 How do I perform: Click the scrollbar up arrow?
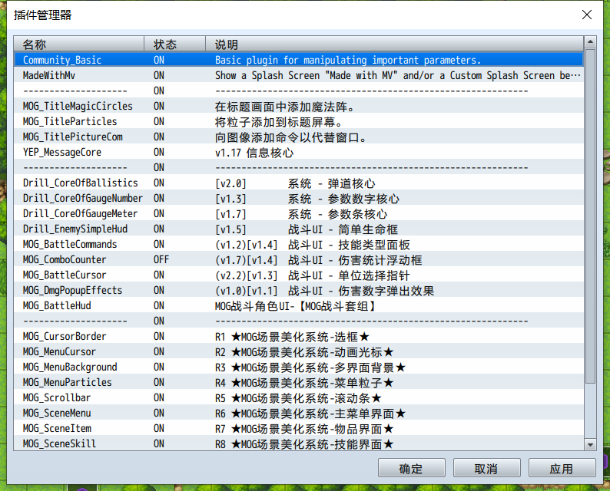click(590, 41)
